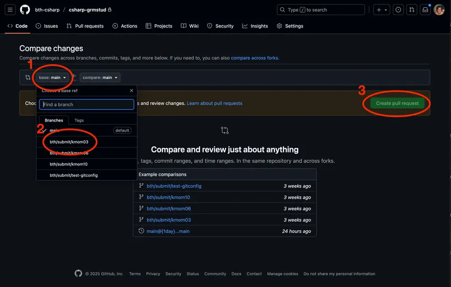Click the Create pull request button
Viewport: 451px width, 287px height.
[397, 104]
